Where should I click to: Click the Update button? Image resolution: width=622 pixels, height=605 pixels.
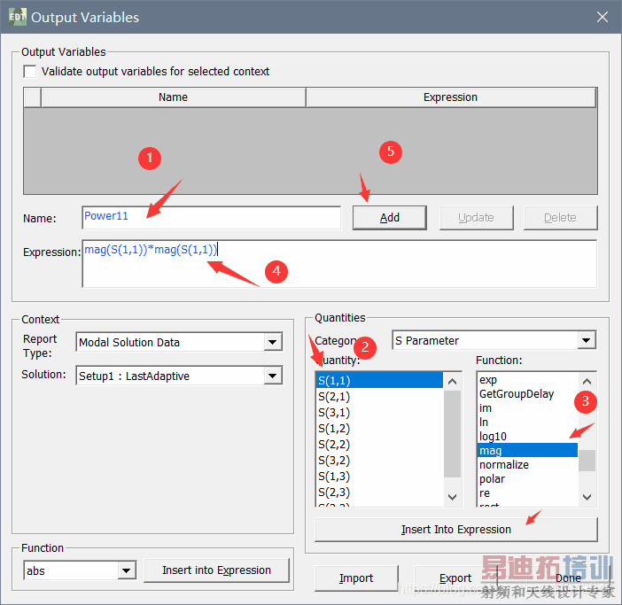[476, 218]
